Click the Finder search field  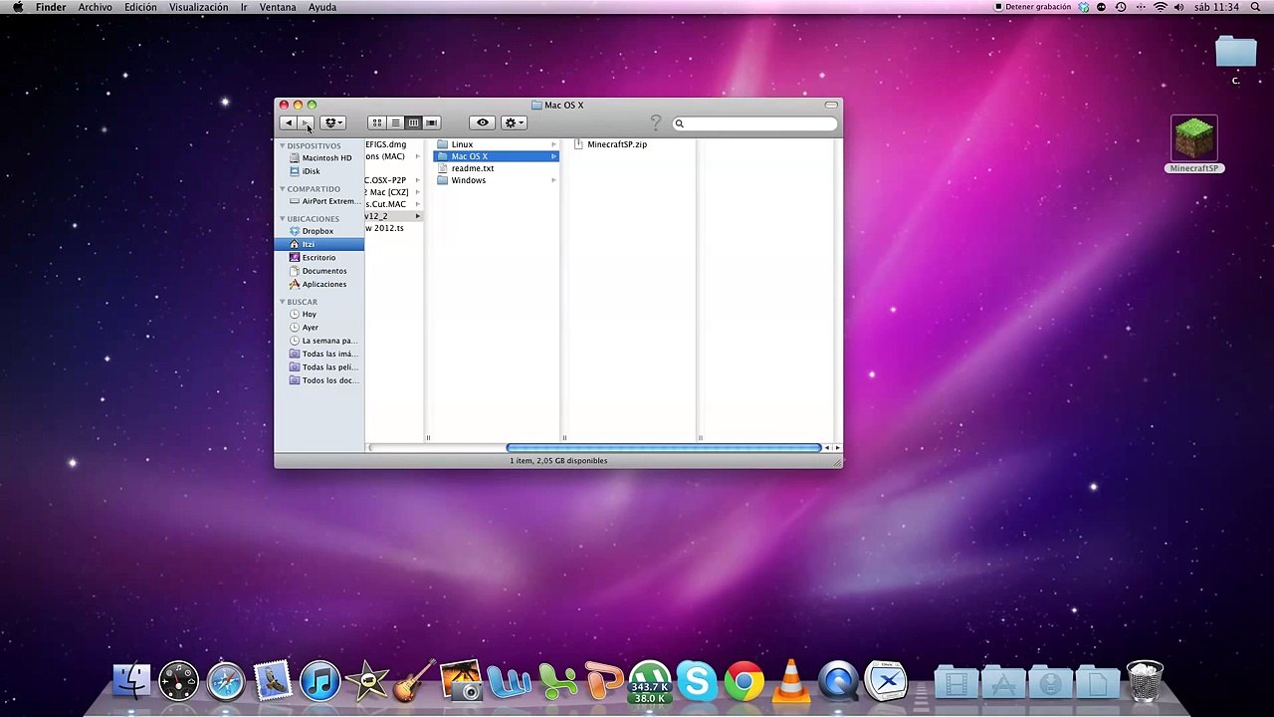(x=754, y=123)
